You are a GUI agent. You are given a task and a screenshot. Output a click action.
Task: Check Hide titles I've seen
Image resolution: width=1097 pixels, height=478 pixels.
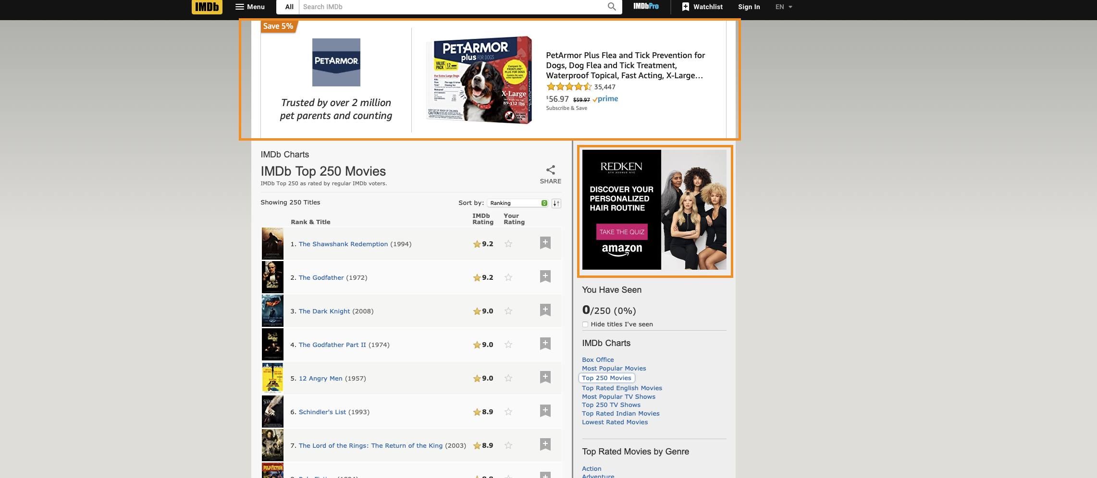coord(585,324)
